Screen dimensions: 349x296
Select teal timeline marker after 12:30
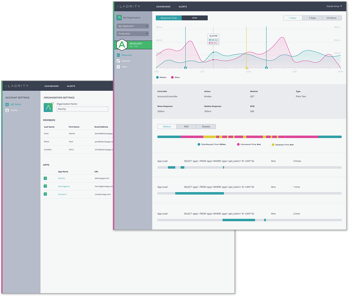266,68
